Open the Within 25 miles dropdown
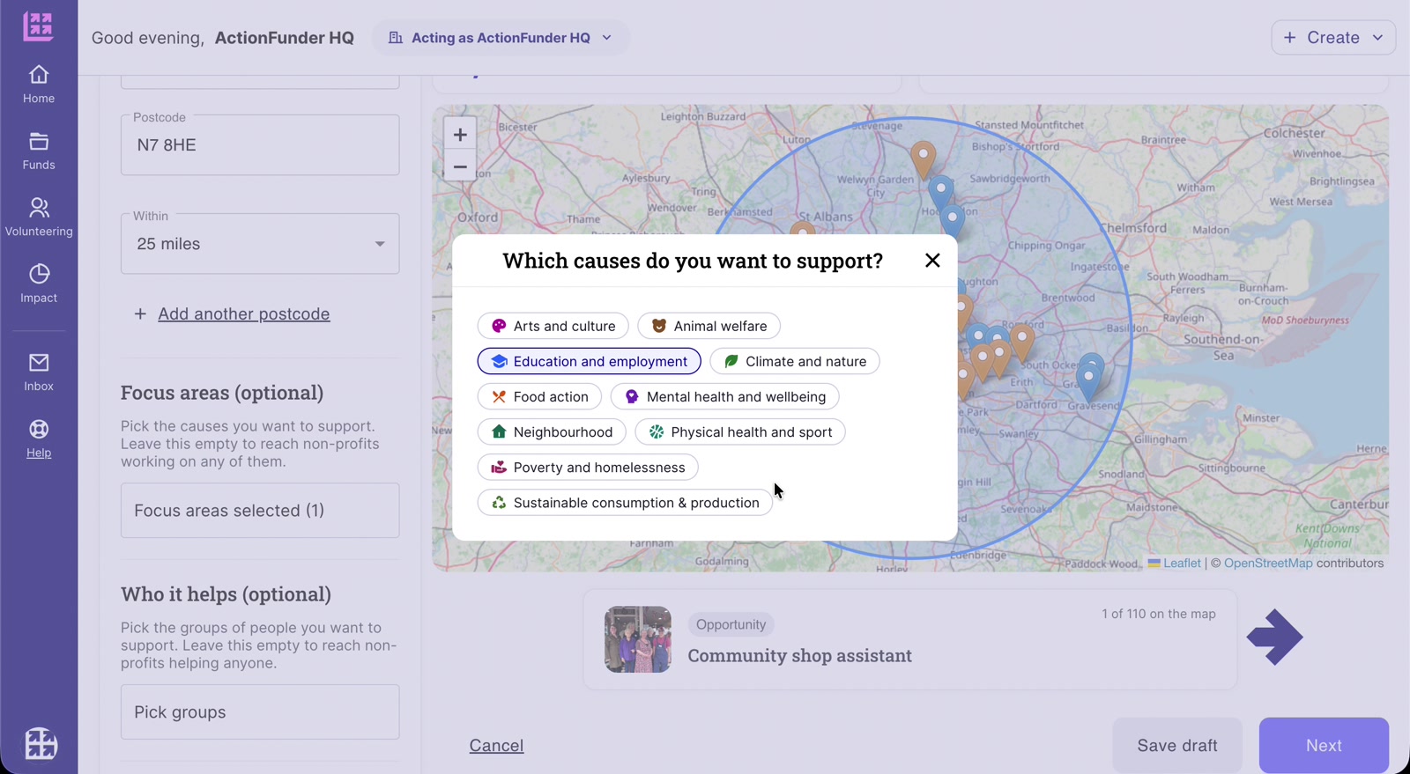1410x774 pixels. [x=260, y=244]
